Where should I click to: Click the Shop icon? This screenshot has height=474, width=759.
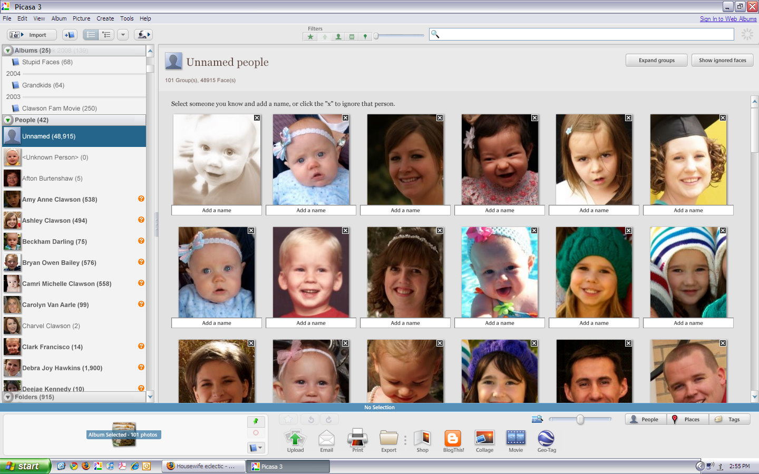(422, 441)
